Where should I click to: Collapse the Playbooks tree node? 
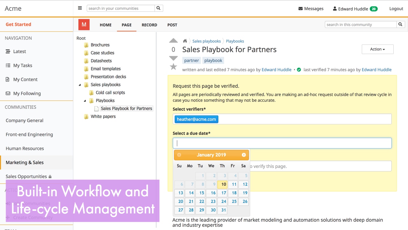coord(85,101)
